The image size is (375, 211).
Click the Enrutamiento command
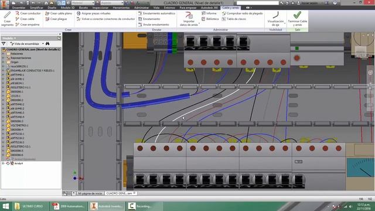tap(149, 19)
